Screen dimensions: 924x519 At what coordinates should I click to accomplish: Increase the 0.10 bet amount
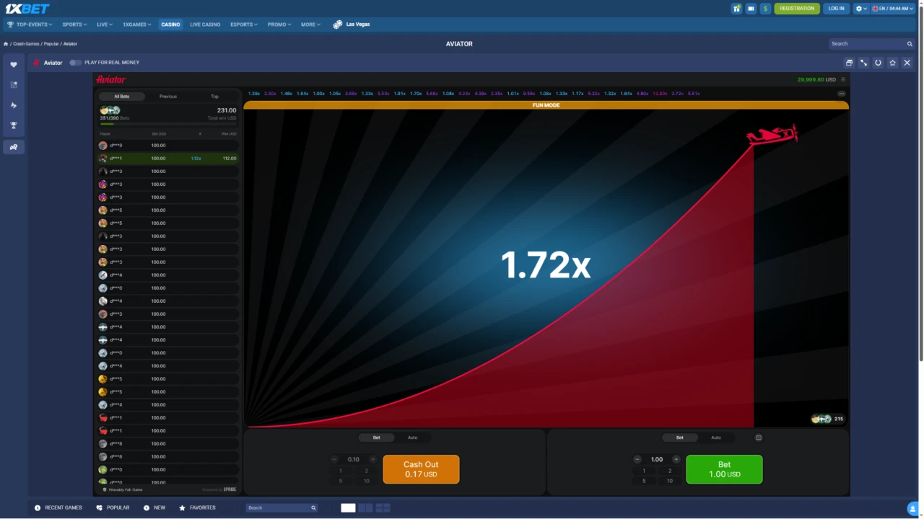[x=372, y=459]
